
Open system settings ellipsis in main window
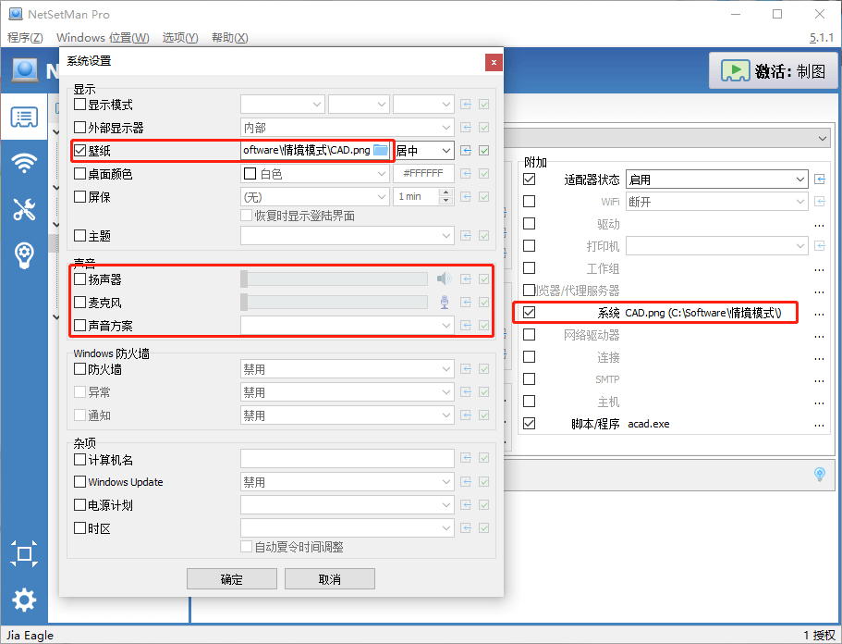pos(819,315)
